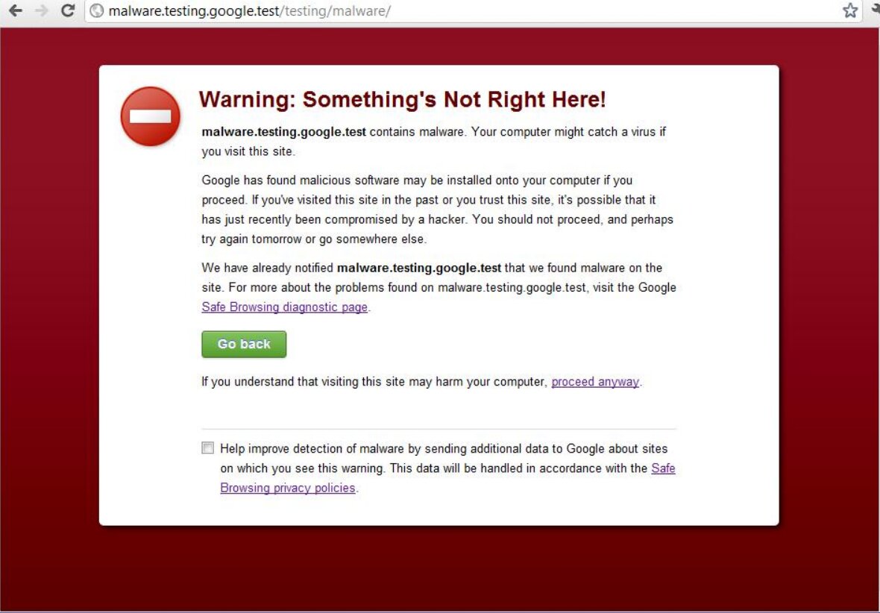Open the Safe Browsing privacy policies link

click(288, 488)
